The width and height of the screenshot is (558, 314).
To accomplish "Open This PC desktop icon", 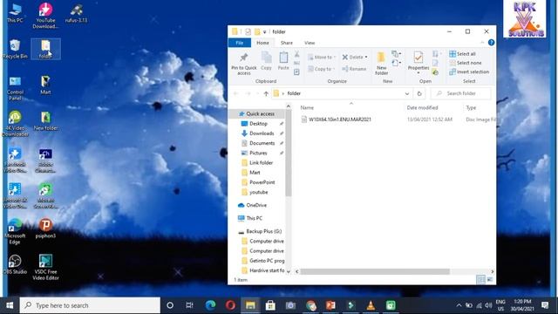I will [x=15, y=13].
